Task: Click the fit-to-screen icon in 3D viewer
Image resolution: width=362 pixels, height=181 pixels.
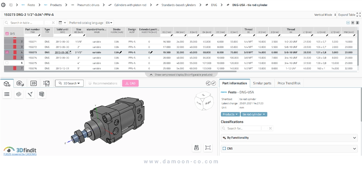Action: 208,147
